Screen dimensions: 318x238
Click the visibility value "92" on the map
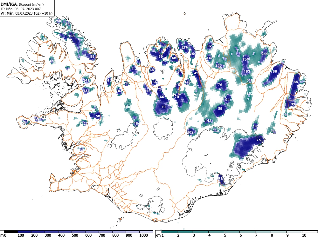pos(210,46)
